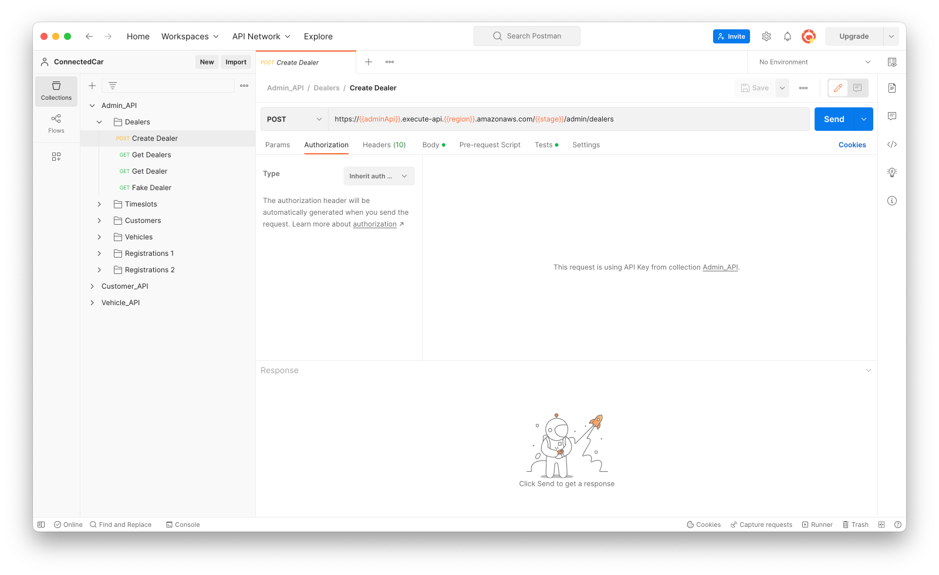
Task: Open Postman settings gear
Action: point(766,36)
